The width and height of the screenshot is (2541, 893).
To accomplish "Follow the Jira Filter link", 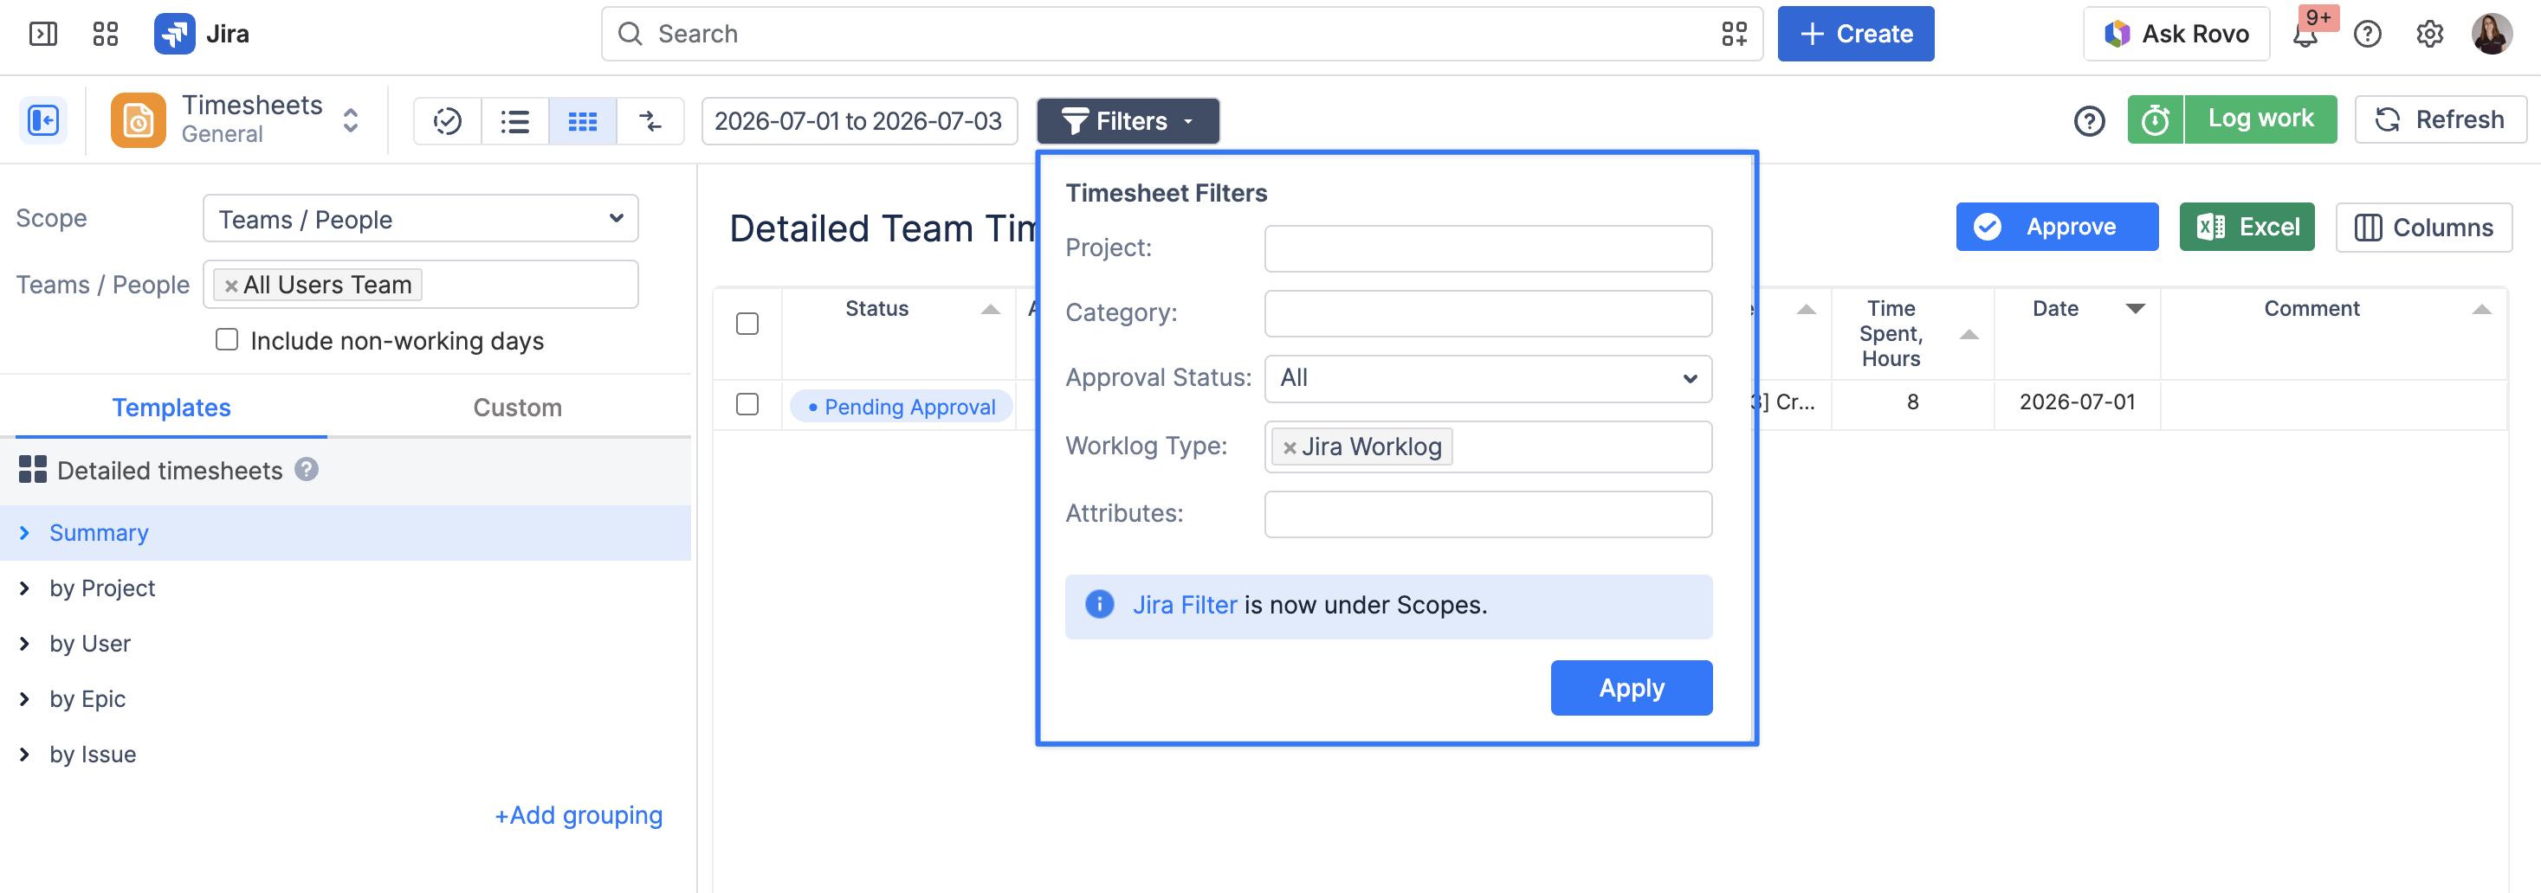I will click(1185, 605).
